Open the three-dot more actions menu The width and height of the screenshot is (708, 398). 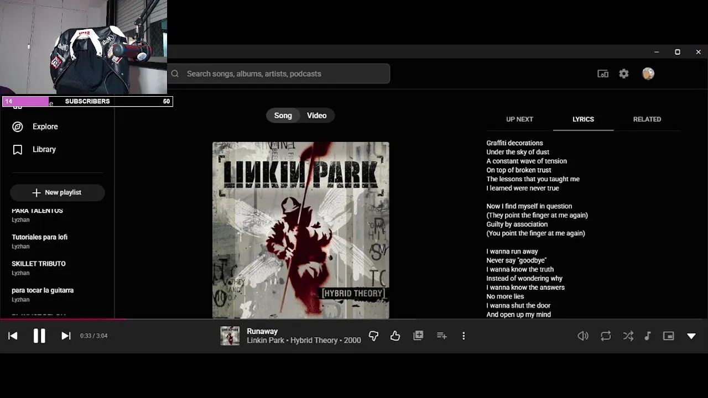pyautogui.click(x=464, y=336)
